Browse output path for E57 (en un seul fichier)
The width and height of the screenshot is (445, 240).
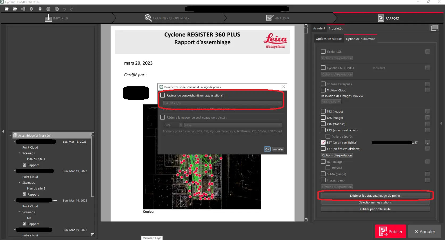(427, 143)
